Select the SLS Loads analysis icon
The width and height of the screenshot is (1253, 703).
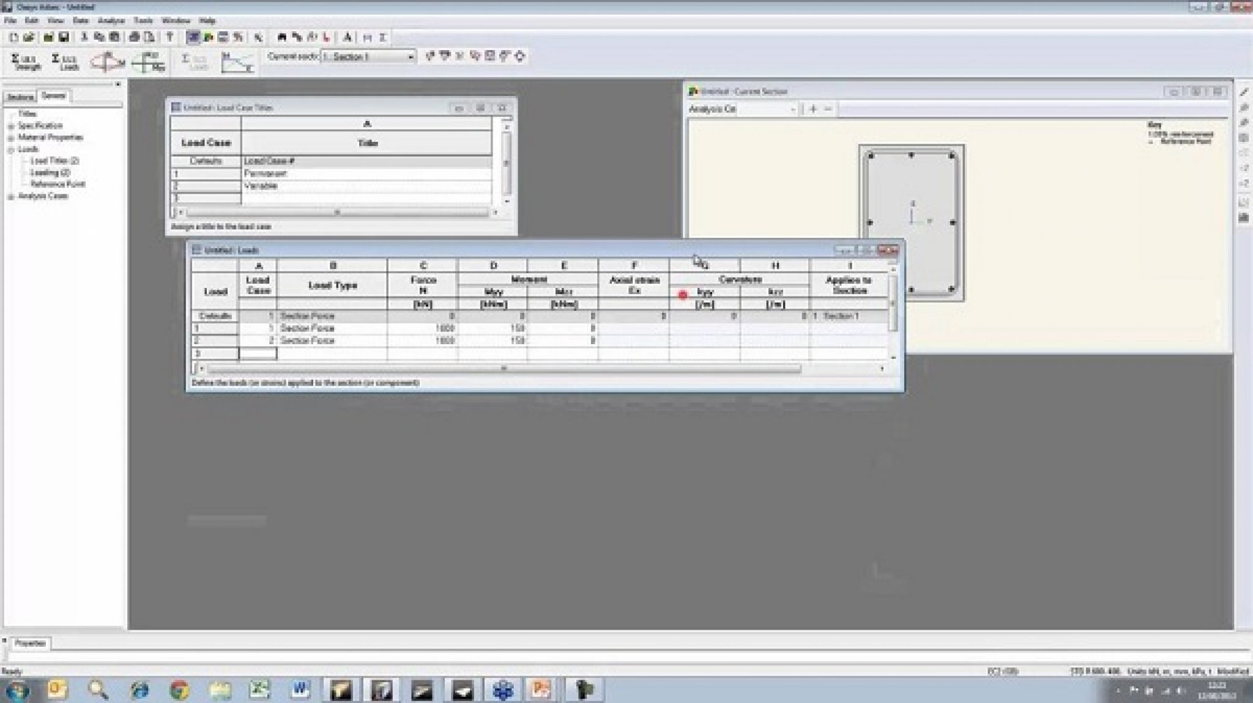[65, 60]
